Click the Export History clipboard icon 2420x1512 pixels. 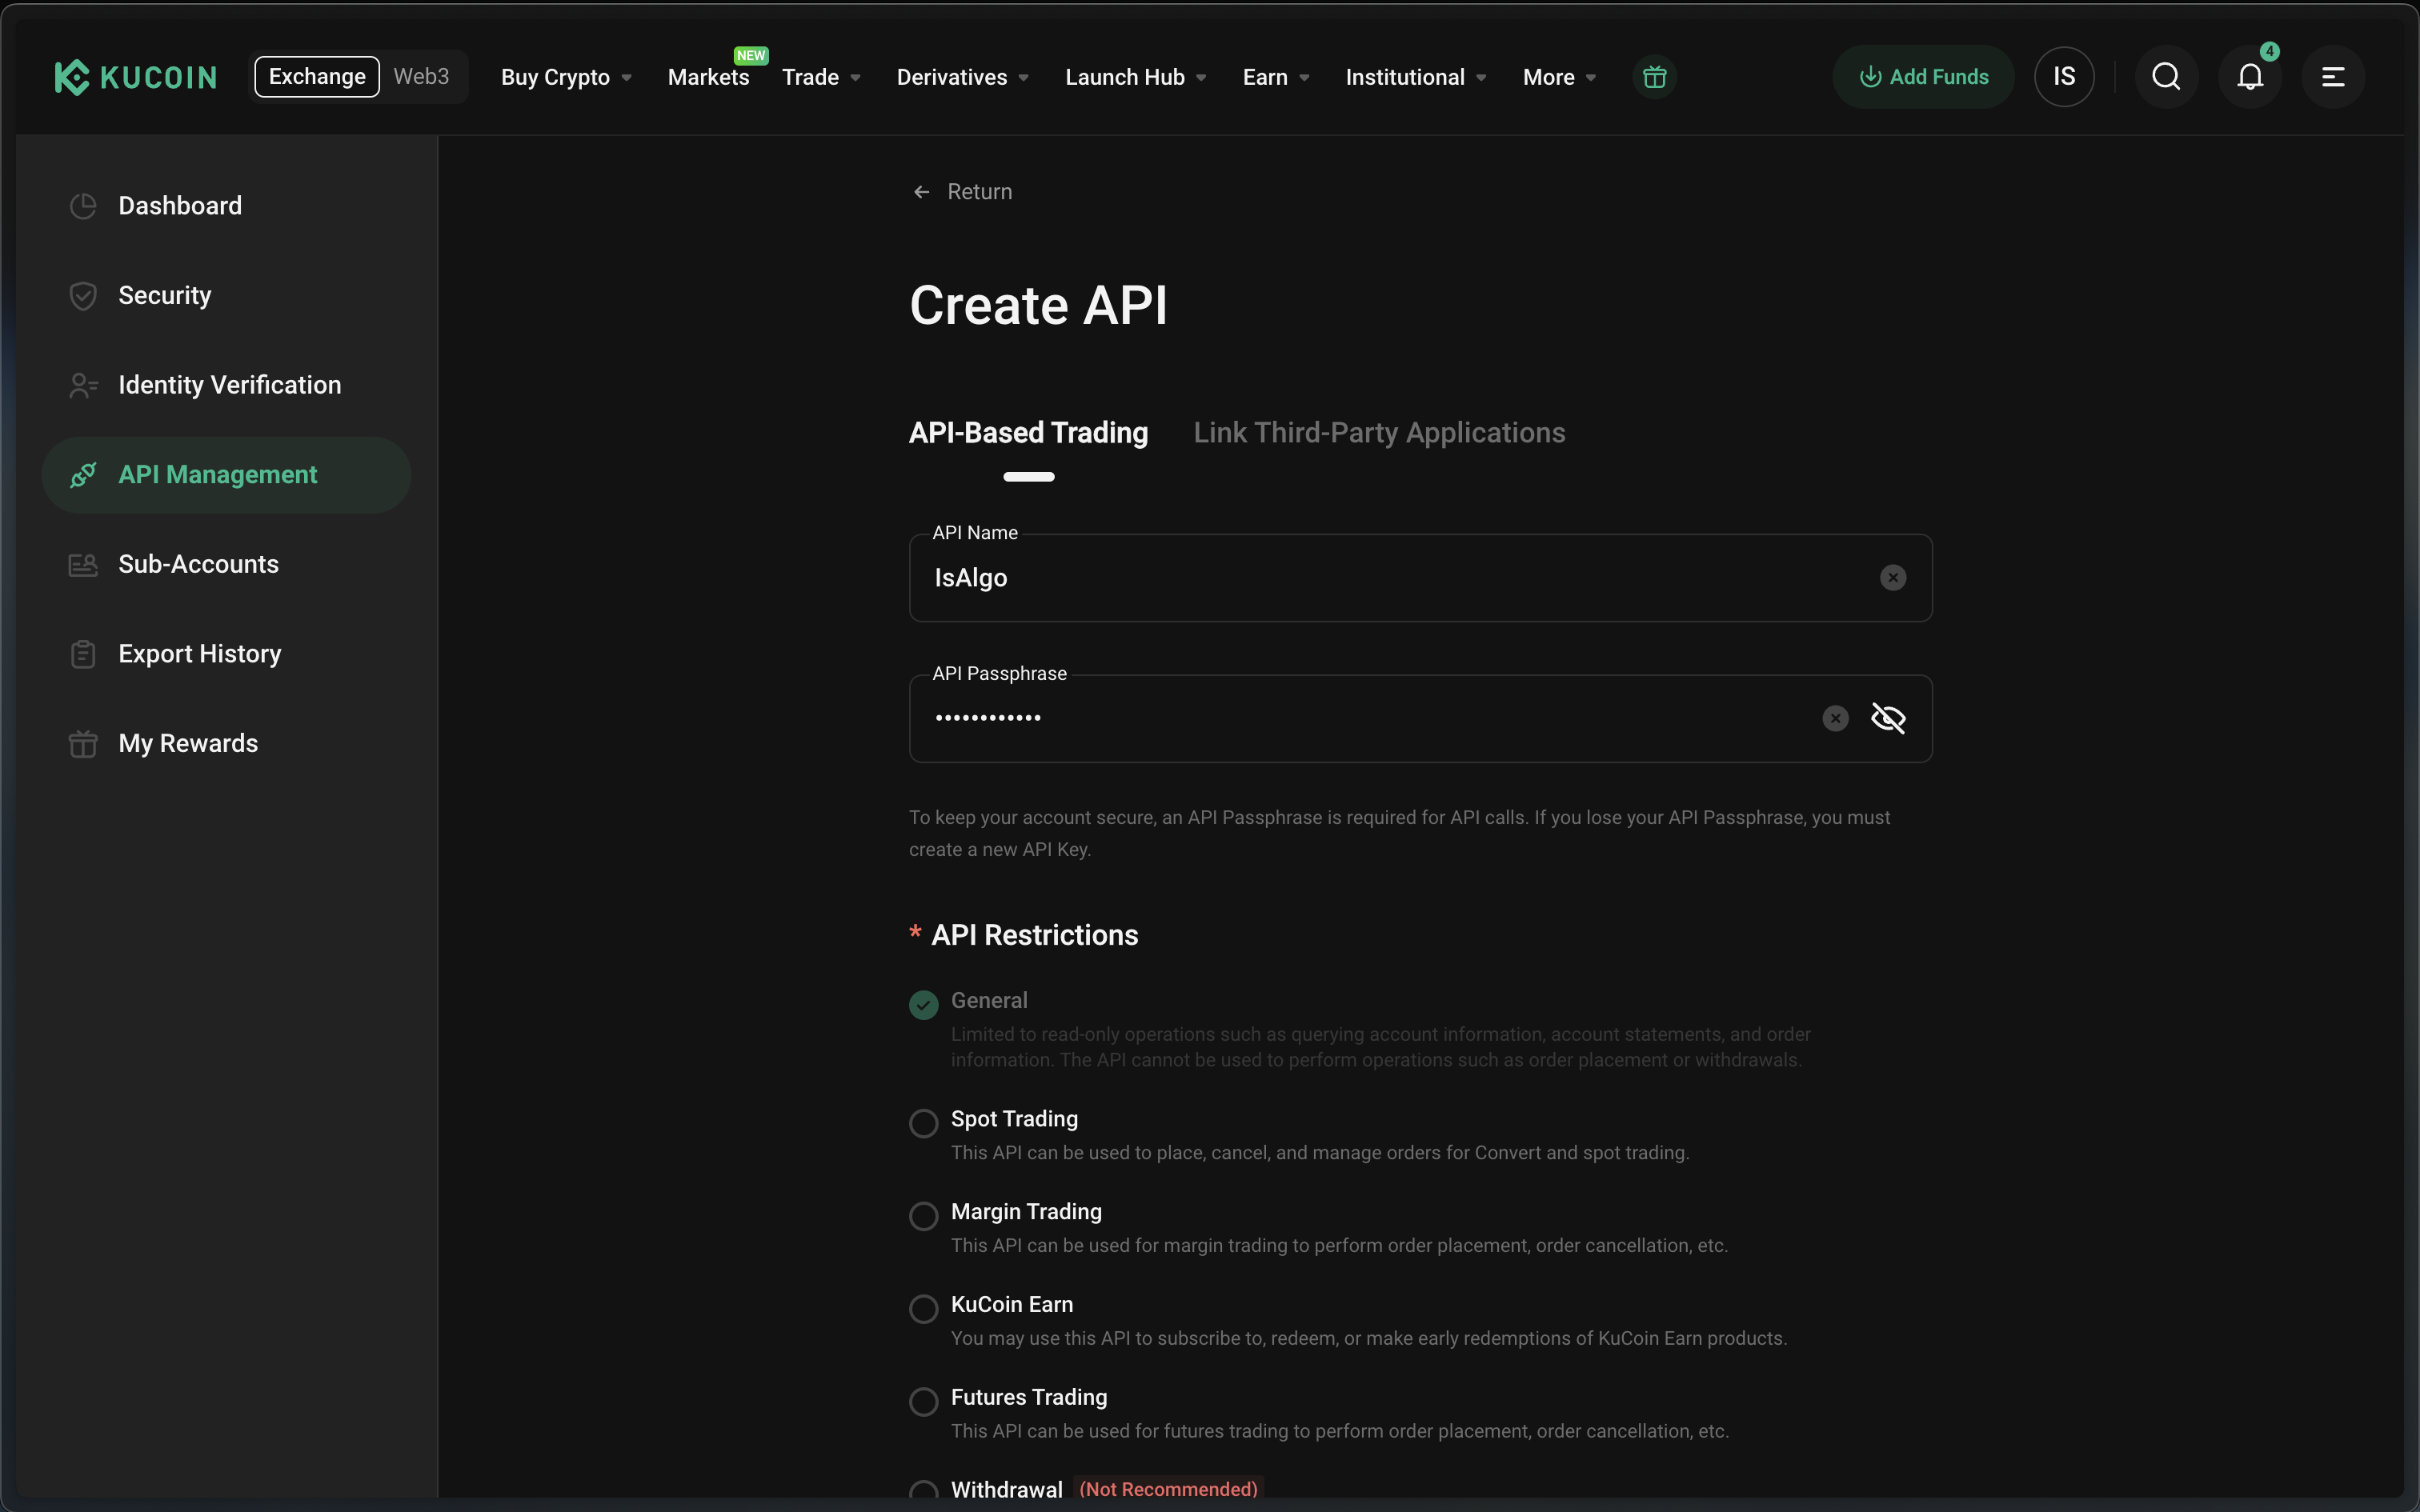pos(83,654)
